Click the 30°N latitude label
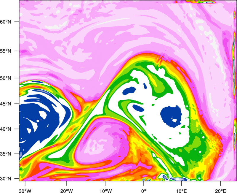This screenshot has width=237, height=193. tap(6, 179)
